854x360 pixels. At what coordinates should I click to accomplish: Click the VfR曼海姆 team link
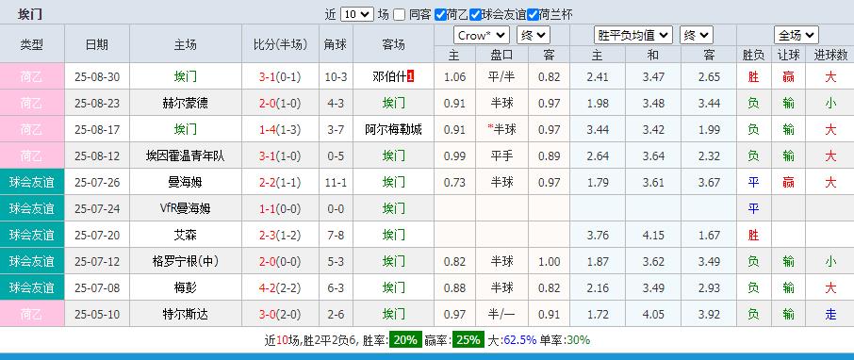pos(186,208)
